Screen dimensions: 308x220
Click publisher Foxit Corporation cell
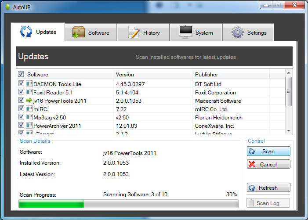click(x=215, y=93)
